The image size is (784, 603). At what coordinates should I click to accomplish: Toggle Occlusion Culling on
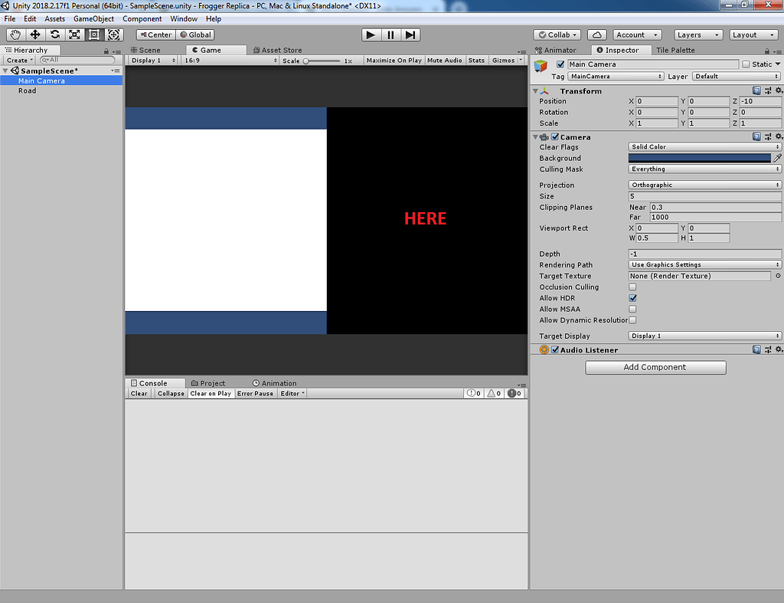point(632,287)
